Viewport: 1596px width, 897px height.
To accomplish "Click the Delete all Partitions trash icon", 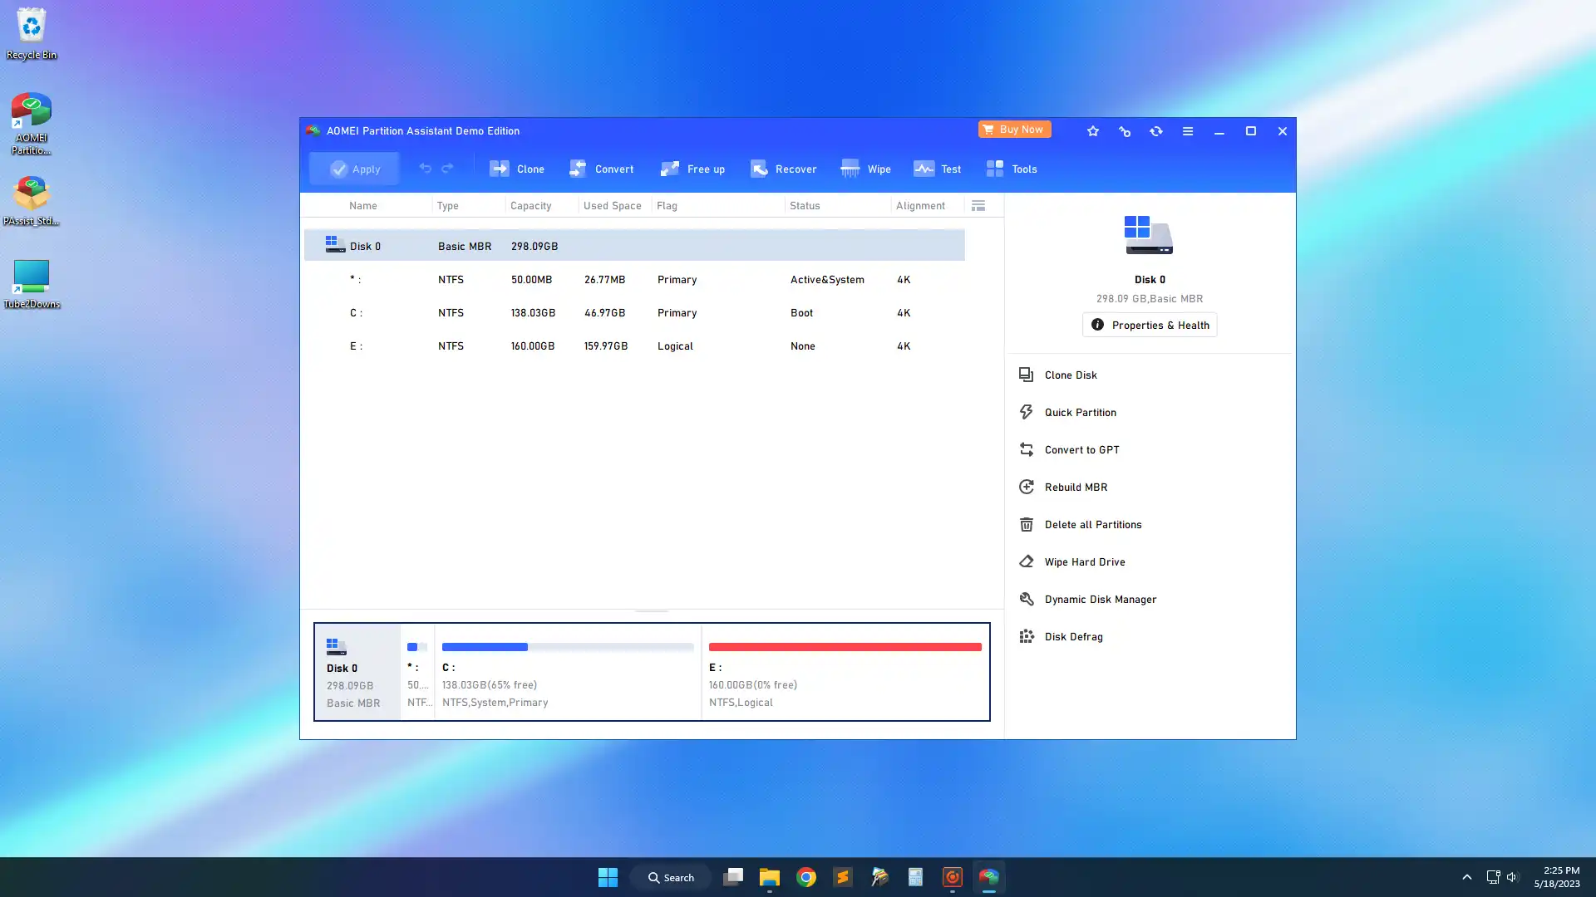I will pos(1027,524).
